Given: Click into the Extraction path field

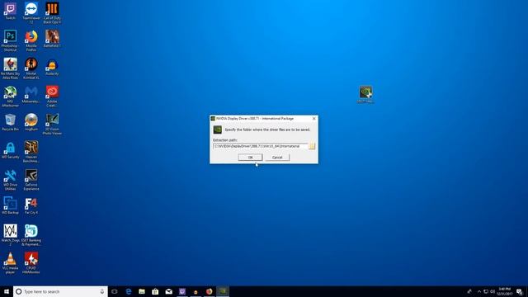Looking at the screenshot, I should click(261, 146).
